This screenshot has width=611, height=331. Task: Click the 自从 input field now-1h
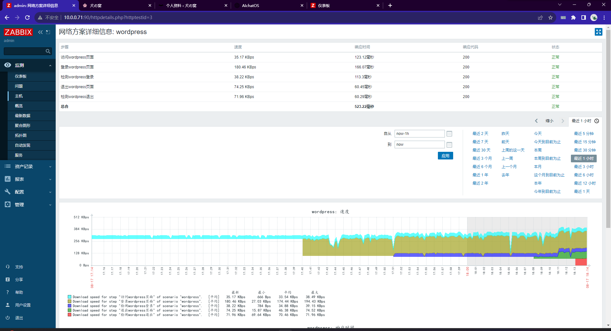point(419,134)
